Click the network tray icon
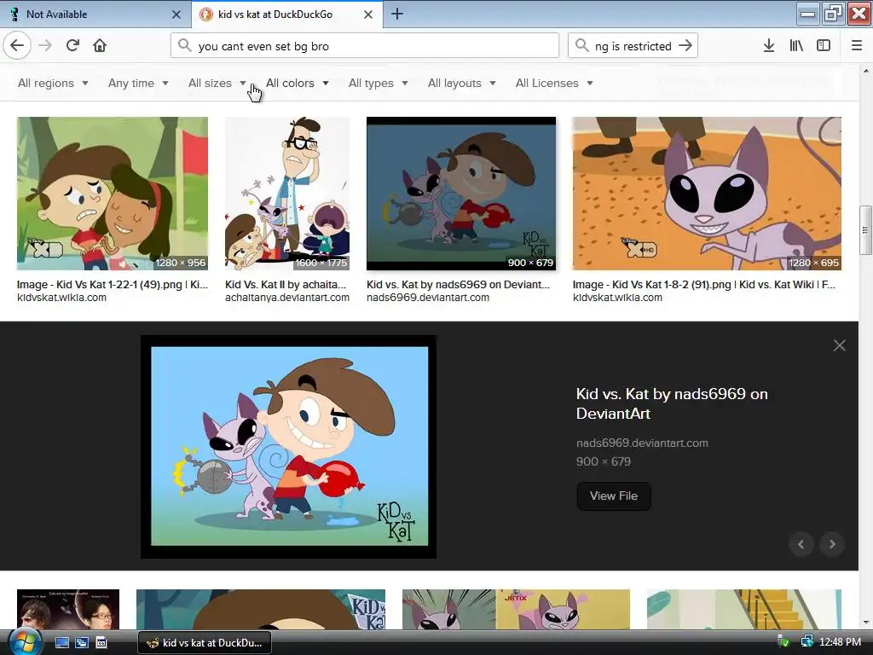The height and width of the screenshot is (655, 873). click(807, 642)
